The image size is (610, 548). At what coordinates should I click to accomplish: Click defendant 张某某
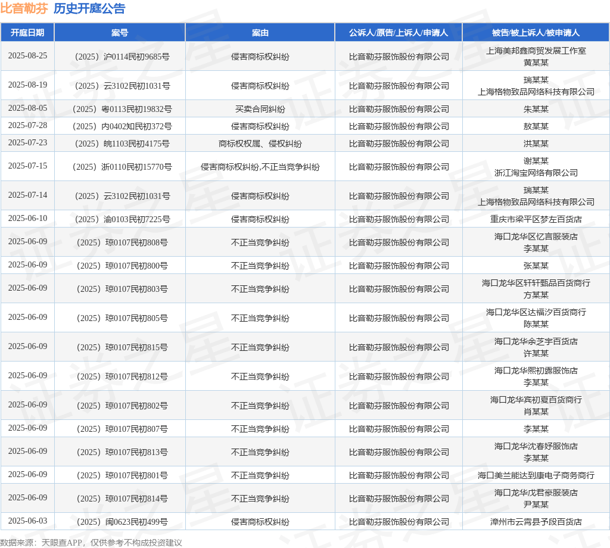[x=536, y=266]
